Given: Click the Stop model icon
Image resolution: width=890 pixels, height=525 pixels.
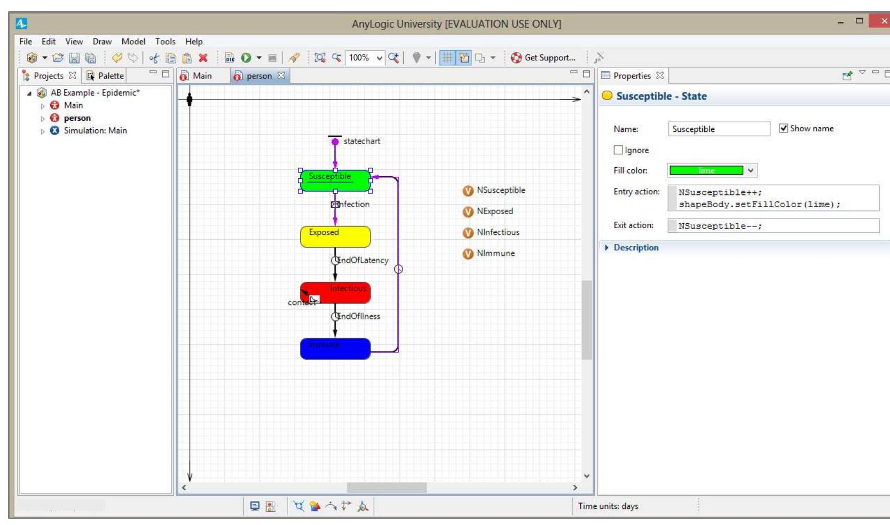Looking at the screenshot, I should pyautogui.click(x=272, y=58).
